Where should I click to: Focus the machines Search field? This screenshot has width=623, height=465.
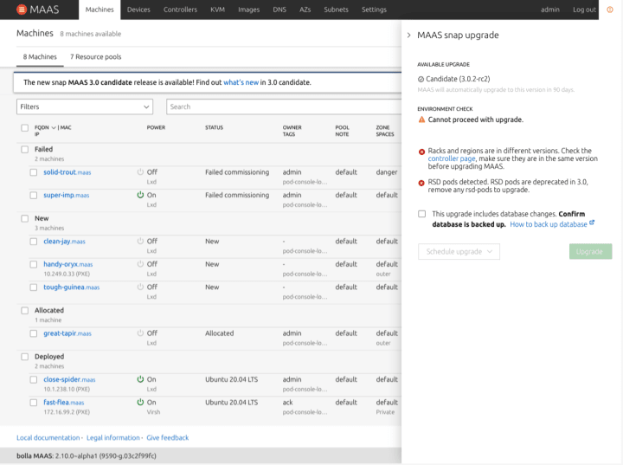(284, 107)
